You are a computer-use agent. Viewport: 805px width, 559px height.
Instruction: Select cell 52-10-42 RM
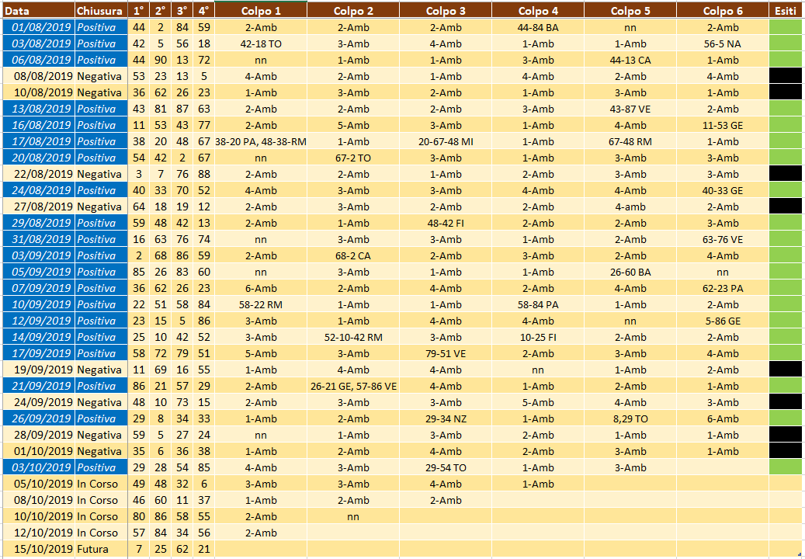[x=353, y=337]
